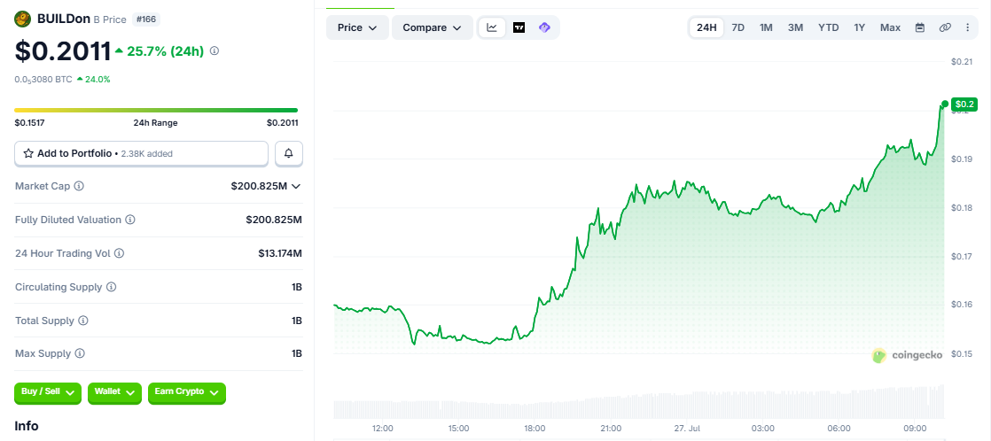Open the Price dropdown
Viewport: 991px width, 441px height.
357,27
